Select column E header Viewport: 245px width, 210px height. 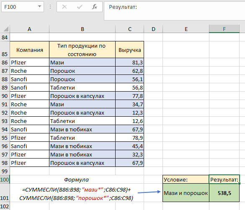click(x=186, y=29)
